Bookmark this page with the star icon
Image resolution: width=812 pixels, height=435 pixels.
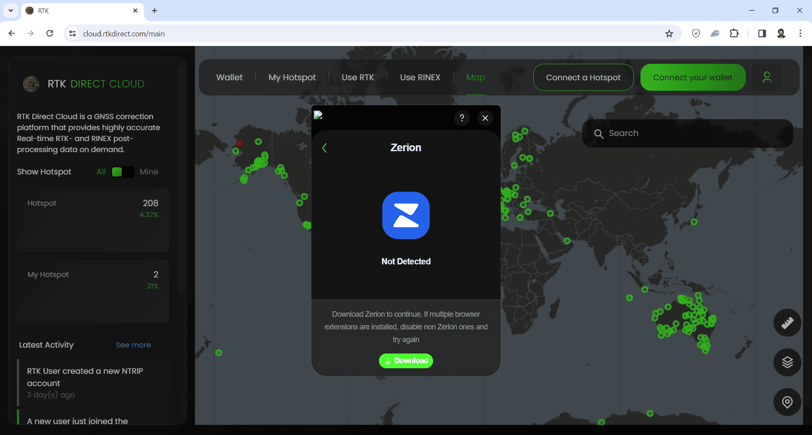click(669, 33)
